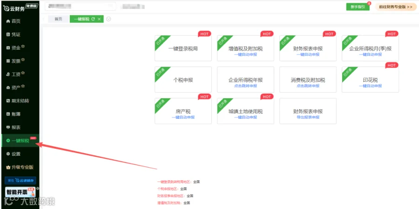Click 升级专业版 in the sidebar
This screenshot has height=209, width=419.
pyautogui.click(x=20, y=167)
